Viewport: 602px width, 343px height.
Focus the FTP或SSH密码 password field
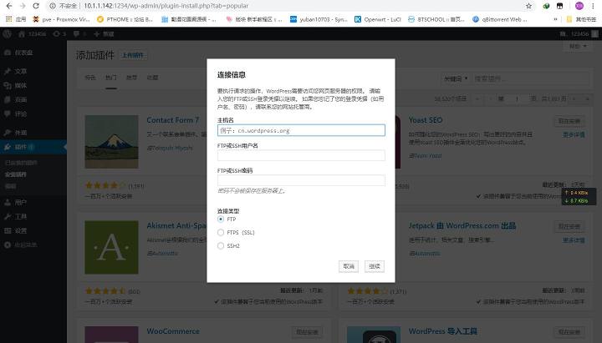tap(301, 180)
